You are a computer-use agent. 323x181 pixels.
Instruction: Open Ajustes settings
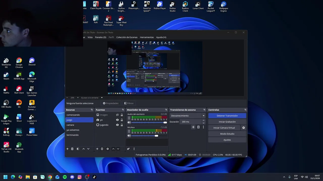click(x=227, y=140)
